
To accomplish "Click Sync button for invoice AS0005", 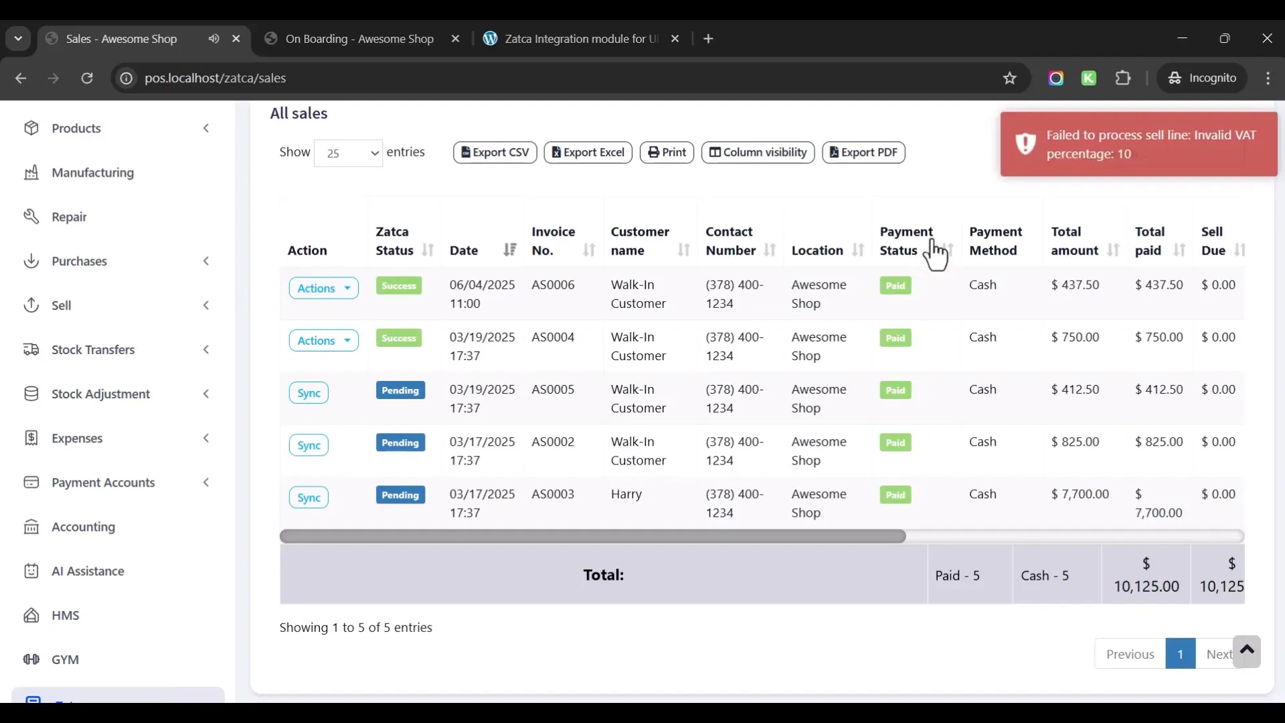I will [x=309, y=393].
